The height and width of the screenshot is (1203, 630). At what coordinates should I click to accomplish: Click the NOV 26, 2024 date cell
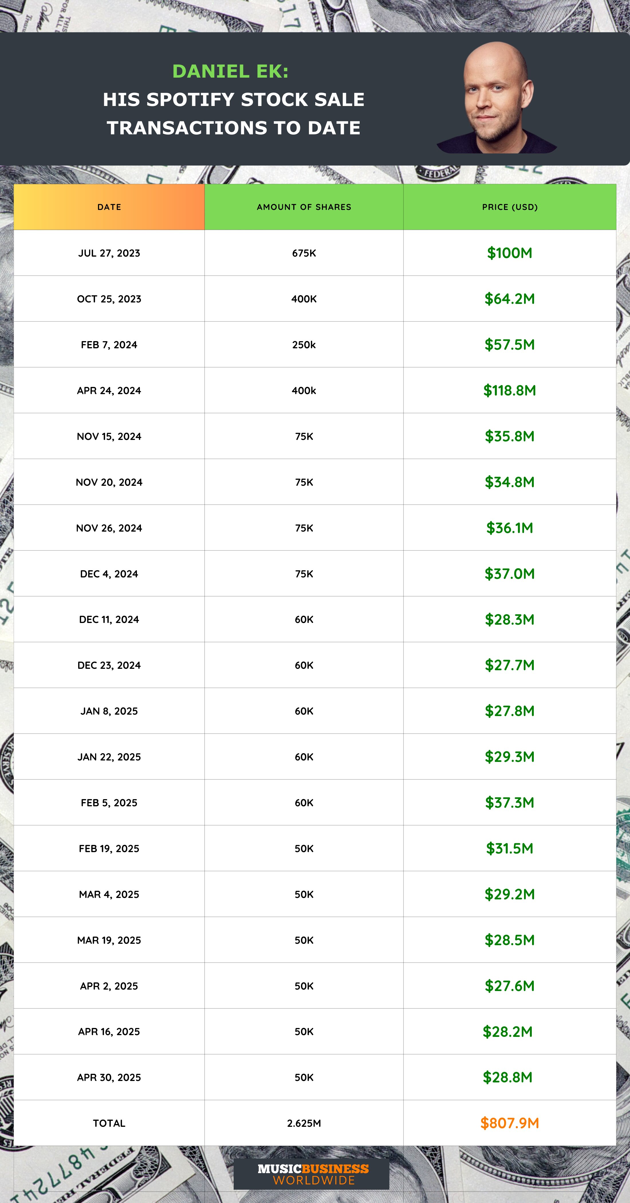tap(109, 528)
